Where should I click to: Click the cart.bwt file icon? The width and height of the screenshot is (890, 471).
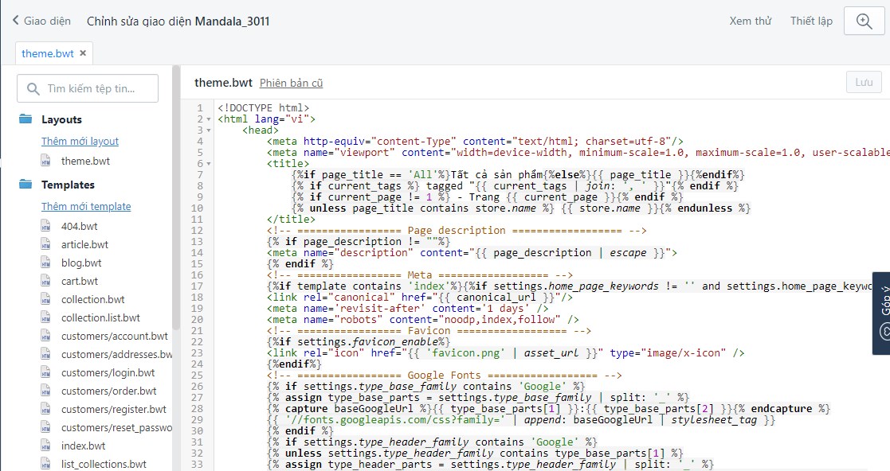46,281
